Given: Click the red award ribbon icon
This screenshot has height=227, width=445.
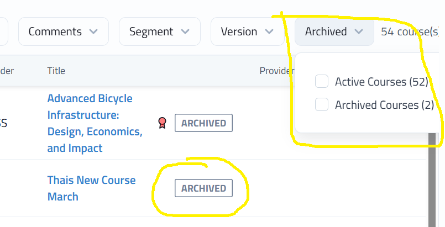Looking at the screenshot, I should point(162,123).
